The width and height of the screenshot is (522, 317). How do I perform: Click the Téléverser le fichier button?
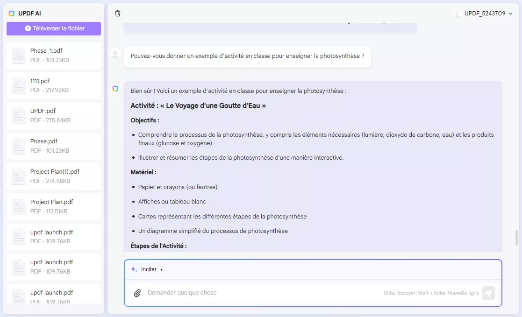53,29
